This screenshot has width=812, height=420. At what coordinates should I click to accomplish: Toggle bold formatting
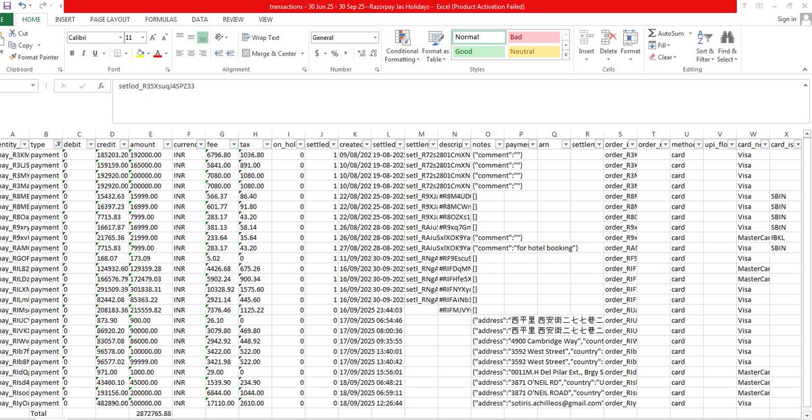(x=73, y=53)
